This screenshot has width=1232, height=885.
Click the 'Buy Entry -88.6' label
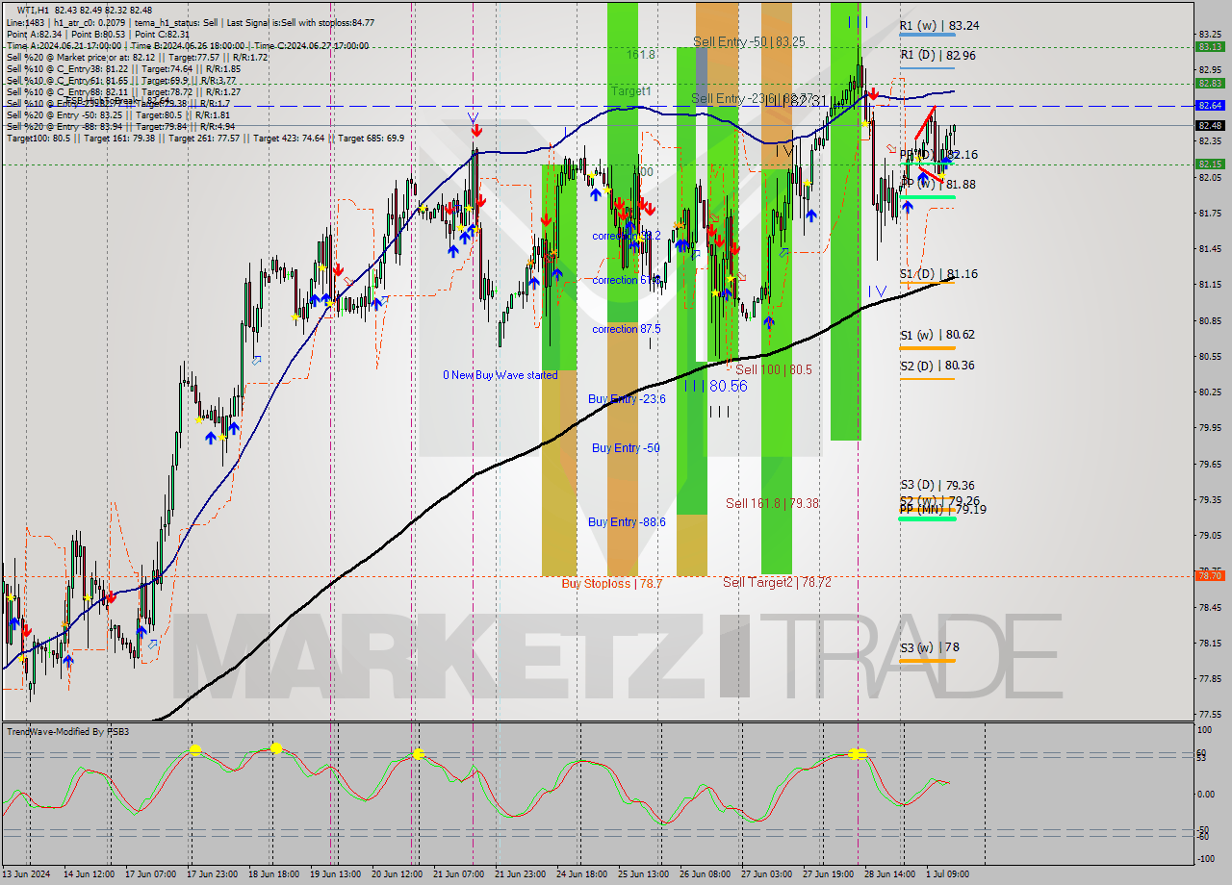(x=627, y=522)
